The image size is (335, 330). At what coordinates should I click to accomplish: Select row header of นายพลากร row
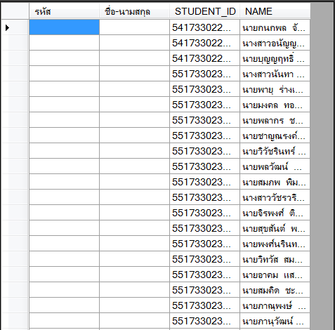pyautogui.click(x=15, y=120)
